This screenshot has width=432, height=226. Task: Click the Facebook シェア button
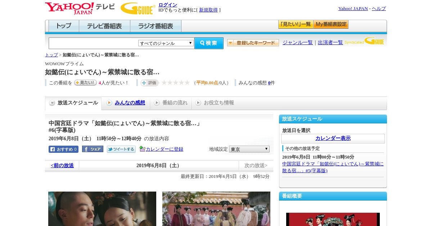pos(93,149)
